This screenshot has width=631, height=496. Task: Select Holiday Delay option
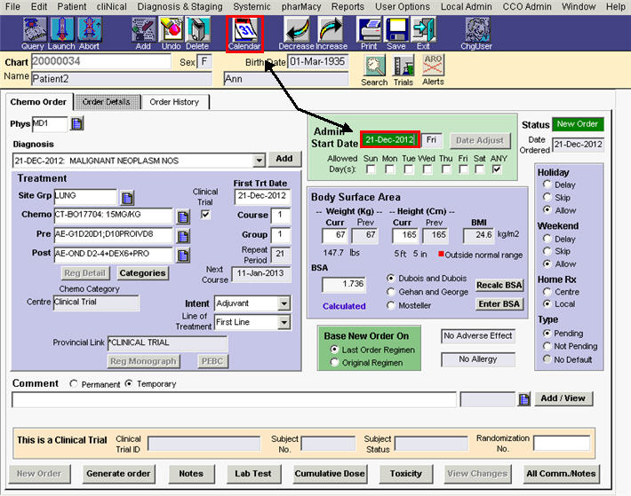(x=547, y=185)
